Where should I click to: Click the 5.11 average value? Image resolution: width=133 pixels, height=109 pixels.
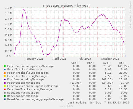click(x=108, y=73)
